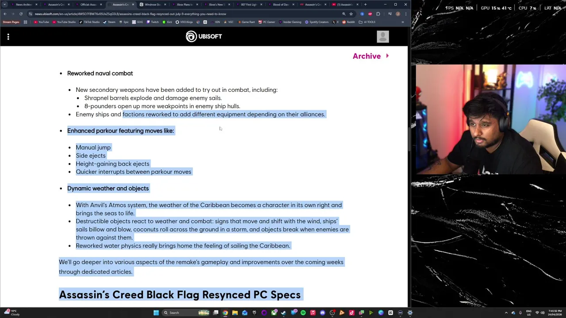Open the Ubisoft site menu dots

pos(8,37)
